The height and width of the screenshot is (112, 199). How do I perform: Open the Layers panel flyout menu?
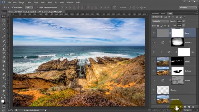[196, 13]
